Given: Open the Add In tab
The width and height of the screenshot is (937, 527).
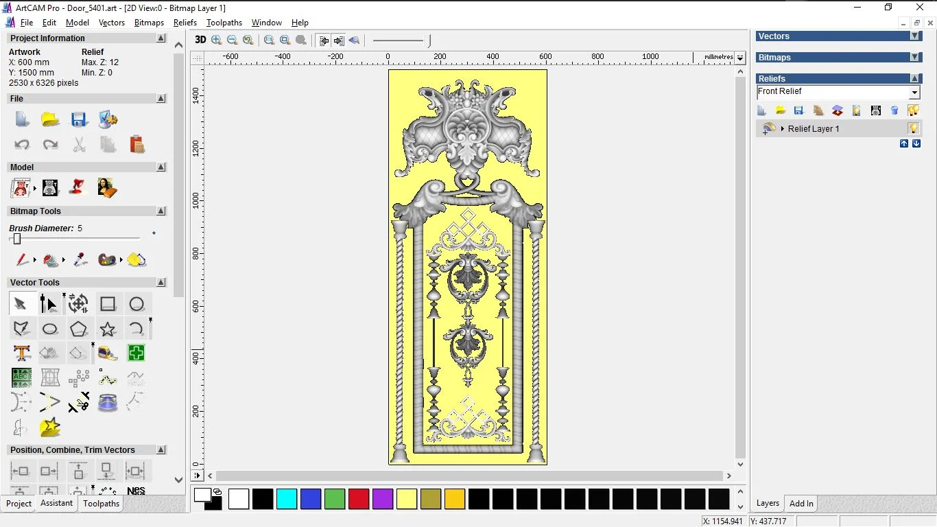Looking at the screenshot, I should (800, 503).
